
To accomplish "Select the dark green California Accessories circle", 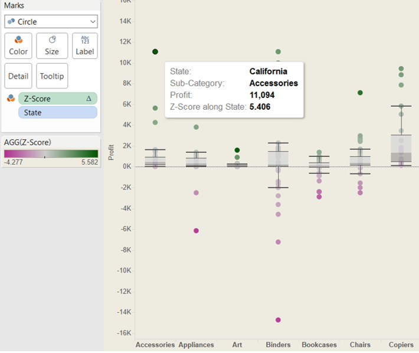I will [x=155, y=51].
